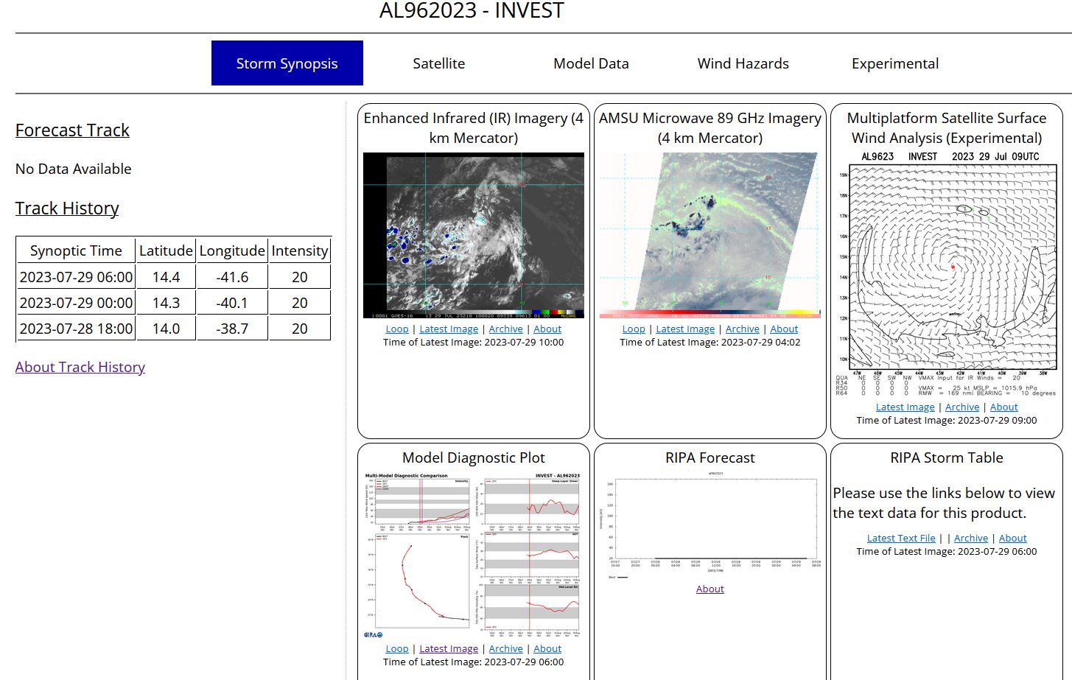Switch to the Satellite tab
This screenshot has height=680, width=1072.
pyautogui.click(x=438, y=63)
